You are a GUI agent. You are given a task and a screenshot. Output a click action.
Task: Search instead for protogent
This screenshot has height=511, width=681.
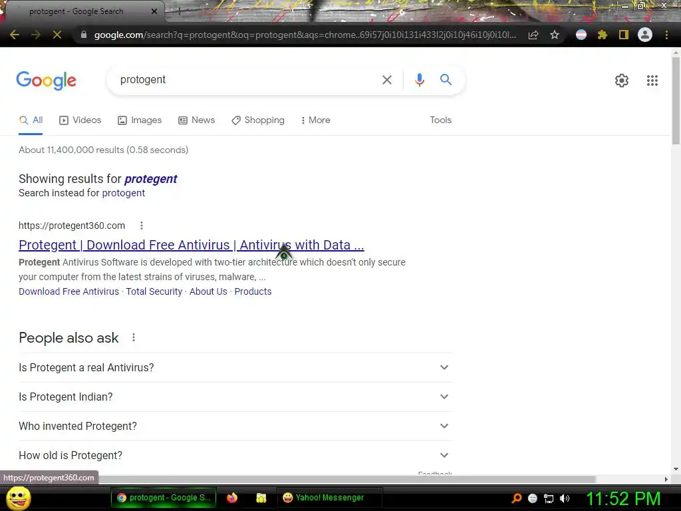pyautogui.click(x=123, y=193)
